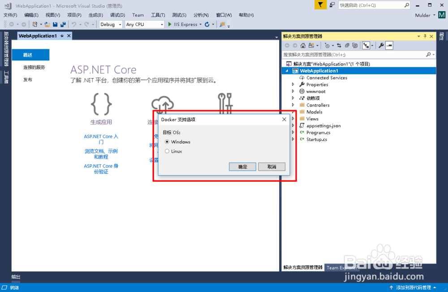The width and height of the screenshot is (448, 292).
Task: Open Properties via the wrench icon
Action: coord(381,45)
